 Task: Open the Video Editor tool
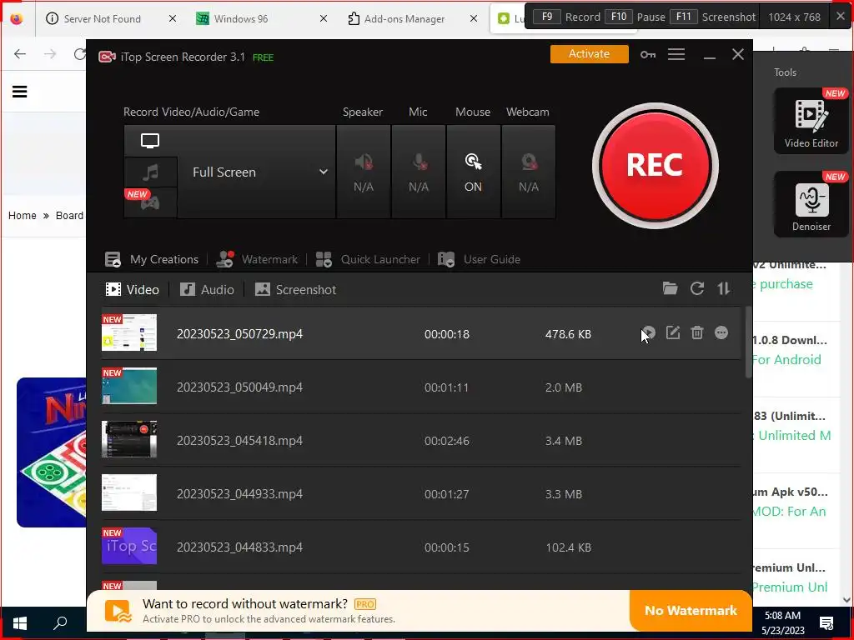(811, 121)
